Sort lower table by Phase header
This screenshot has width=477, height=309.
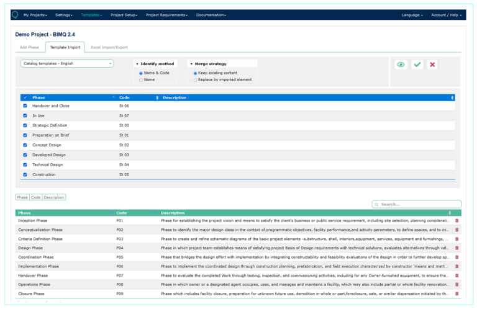click(x=24, y=213)
